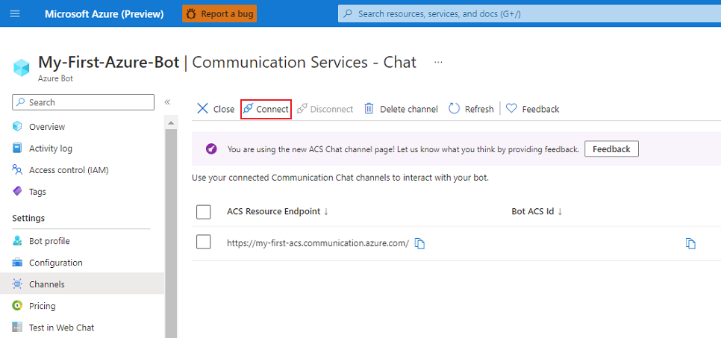Copy the Bot ACS Id value

pyautogui.click(x=690, y=244)
